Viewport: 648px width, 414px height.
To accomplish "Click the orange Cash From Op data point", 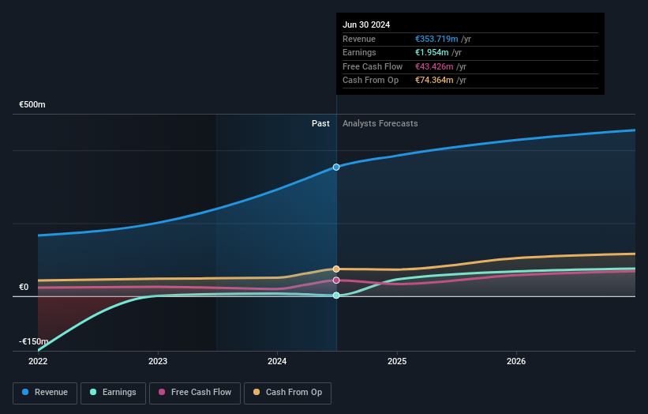I will [x=336, y=269].
